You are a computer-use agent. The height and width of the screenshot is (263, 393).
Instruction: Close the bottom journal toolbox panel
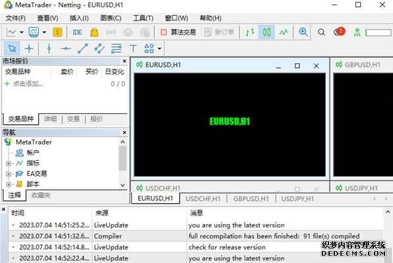click(x=3, y=209)
